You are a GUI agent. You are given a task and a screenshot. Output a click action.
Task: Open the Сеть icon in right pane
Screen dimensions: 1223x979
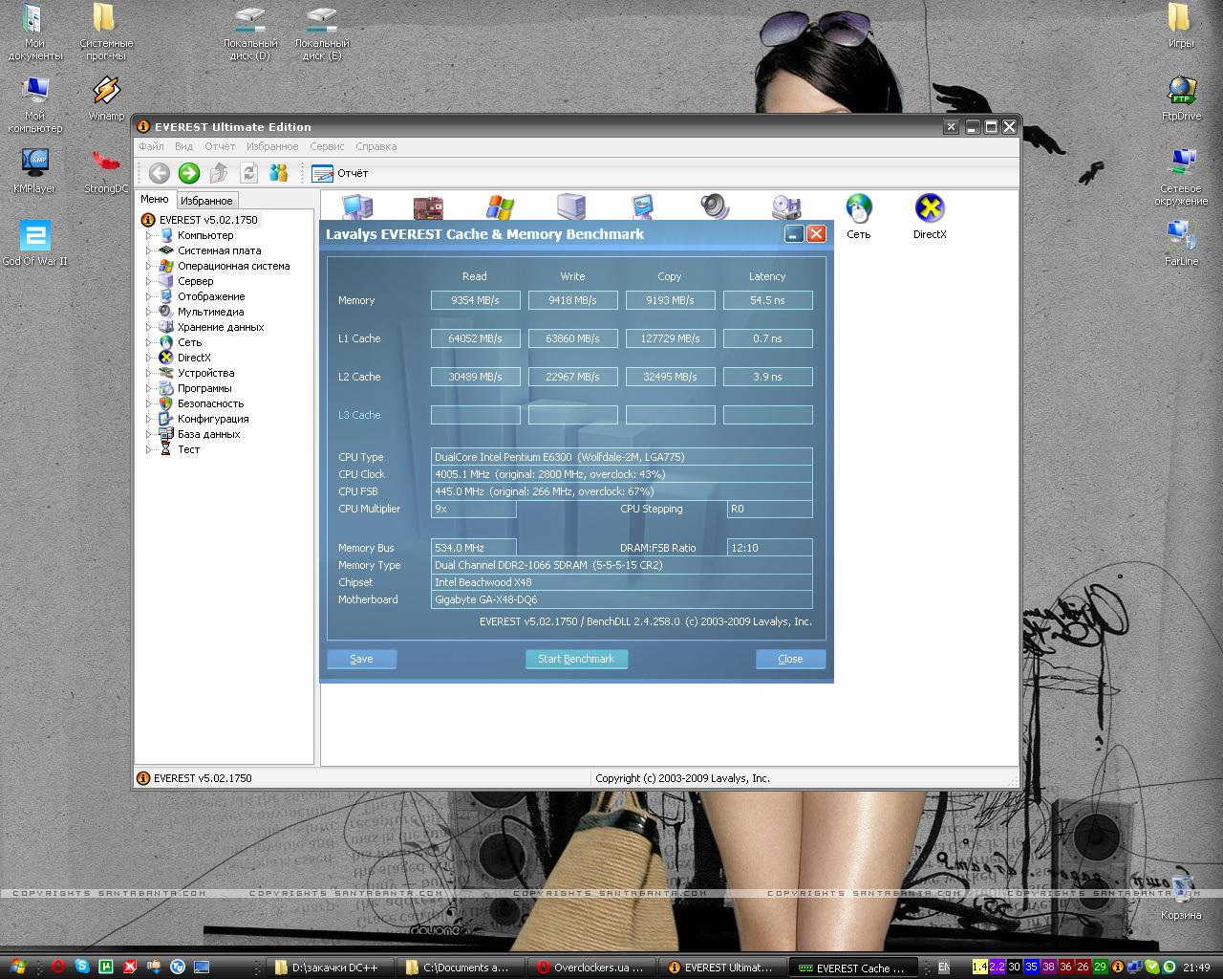click(859, 216)
